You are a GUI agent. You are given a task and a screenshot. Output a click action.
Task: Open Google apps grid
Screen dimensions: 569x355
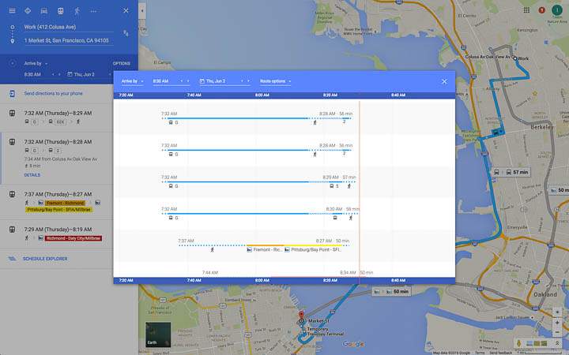pyautogui.click(x=526, y=10)
